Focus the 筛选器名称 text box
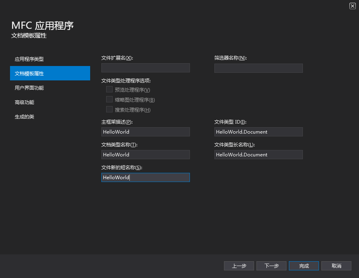The image size is (359, 278). pos(258,68)
